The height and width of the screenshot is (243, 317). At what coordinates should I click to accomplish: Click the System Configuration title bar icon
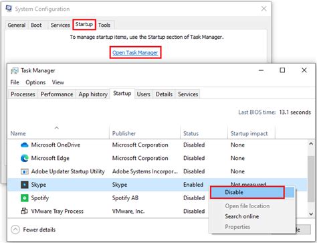tap(9, 9)
